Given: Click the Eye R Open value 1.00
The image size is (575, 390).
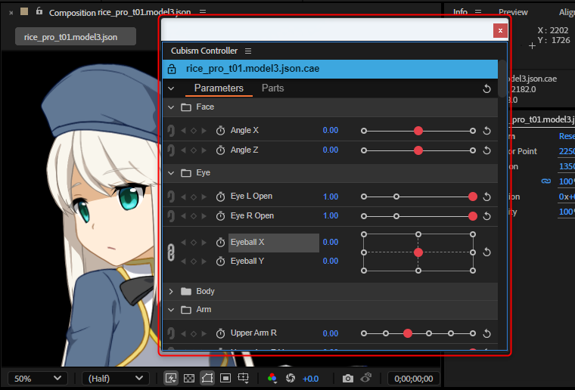Looking at the screenshot, I should (x=331, y=215).
